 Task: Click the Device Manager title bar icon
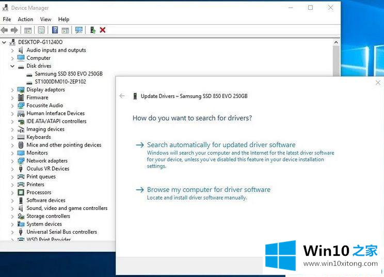(5, 8)
